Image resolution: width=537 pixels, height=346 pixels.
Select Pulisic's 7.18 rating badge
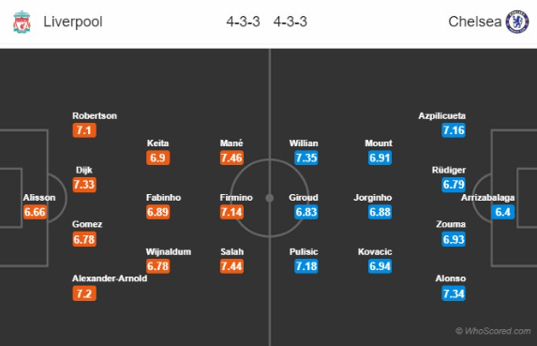tap(306, 266)
